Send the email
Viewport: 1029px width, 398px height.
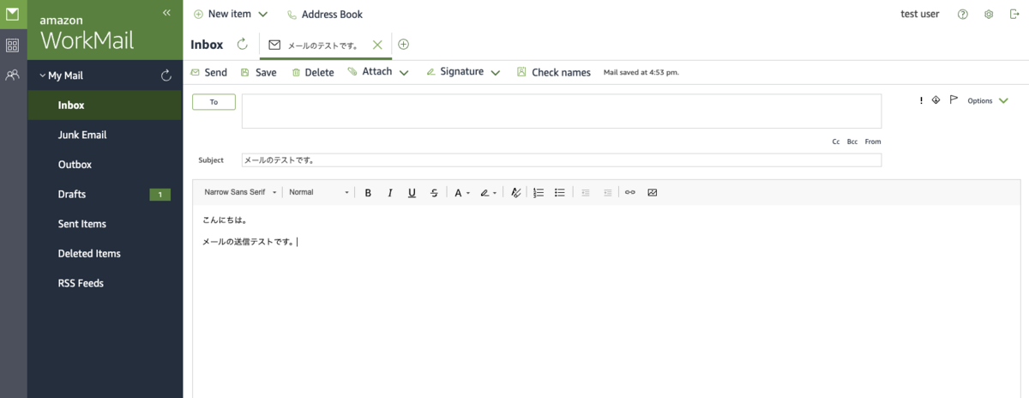[x=208, y=73]
